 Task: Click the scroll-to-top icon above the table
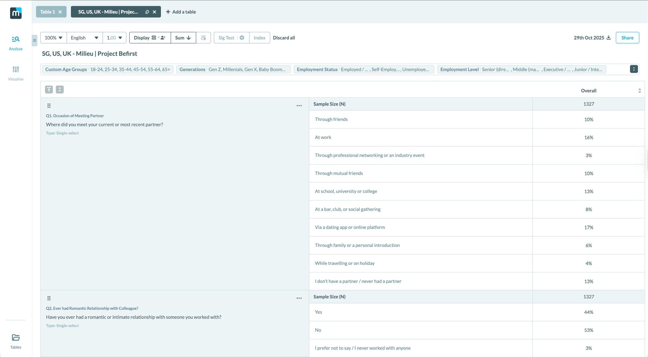[x=49, y=89]
